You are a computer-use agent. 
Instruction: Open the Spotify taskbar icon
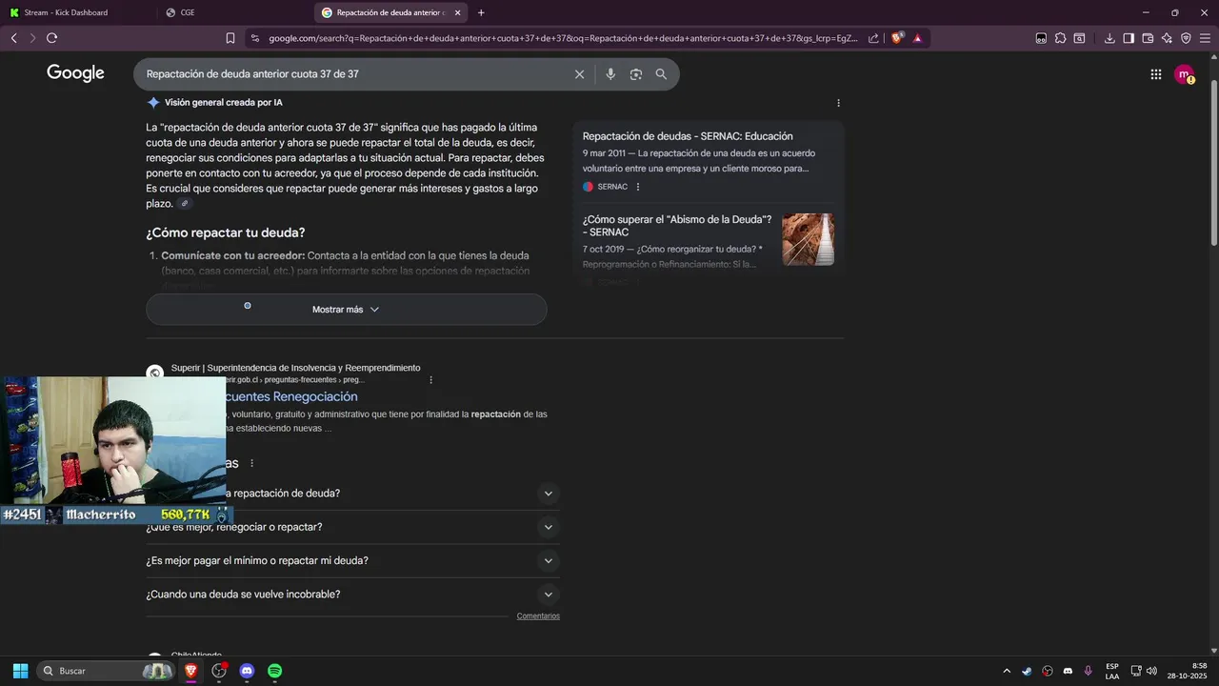[x=274, y=671]
